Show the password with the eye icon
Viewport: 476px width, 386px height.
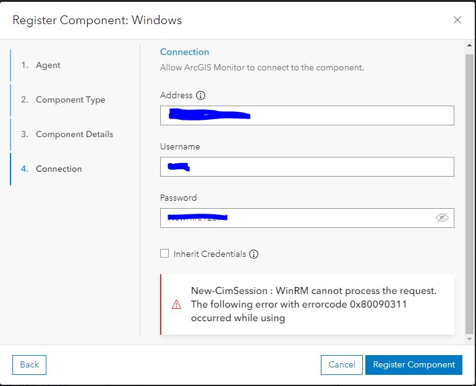[441, 218]
